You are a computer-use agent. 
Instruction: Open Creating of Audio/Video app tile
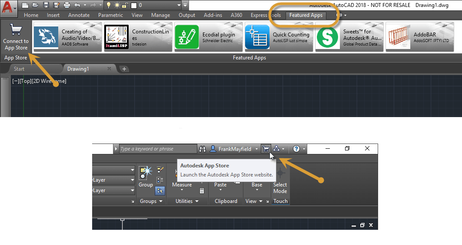(68, 37)
